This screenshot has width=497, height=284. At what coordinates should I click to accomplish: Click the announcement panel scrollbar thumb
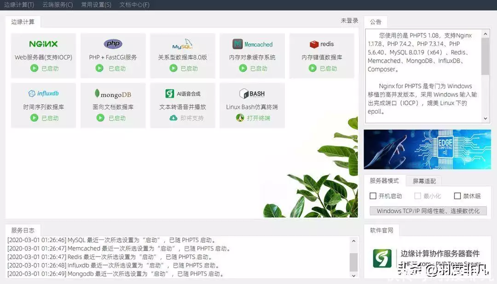pyautogui.click(x=485, y=57)
